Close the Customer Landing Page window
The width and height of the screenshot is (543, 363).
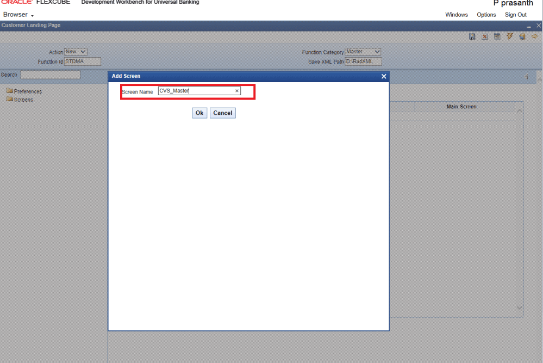[x=539, y=26]
